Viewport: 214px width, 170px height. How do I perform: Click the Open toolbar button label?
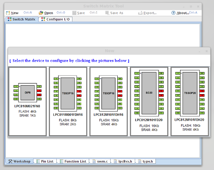(49, 13)
